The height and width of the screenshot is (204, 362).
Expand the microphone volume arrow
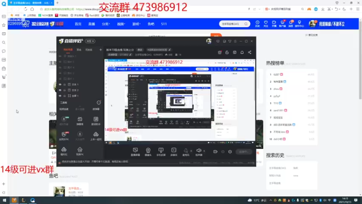tap(191, 151)
